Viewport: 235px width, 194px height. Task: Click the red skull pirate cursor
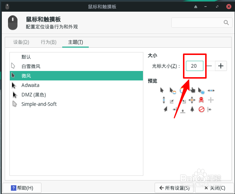pyautogui.click(x=201, y=100)
